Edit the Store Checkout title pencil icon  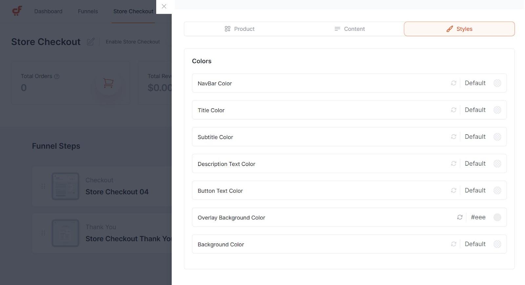pos(91,42)
